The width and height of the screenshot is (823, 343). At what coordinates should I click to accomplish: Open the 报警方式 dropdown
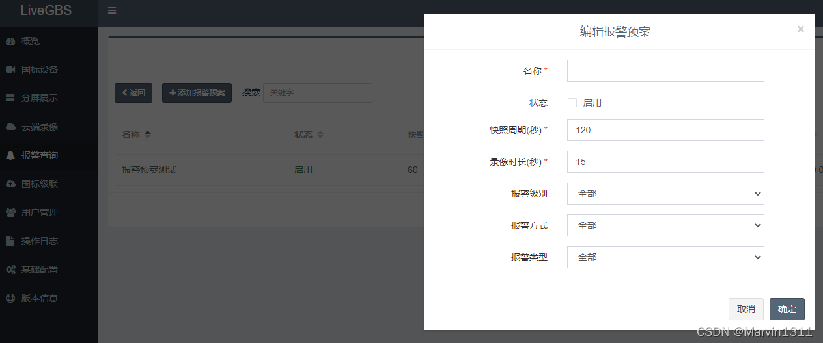coord(665,225)
